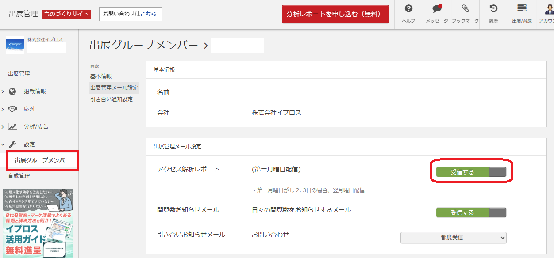Viewport: 554px width, 258px height.
Task: Click the 応対 handshake icon
Action: coord(12,109)
